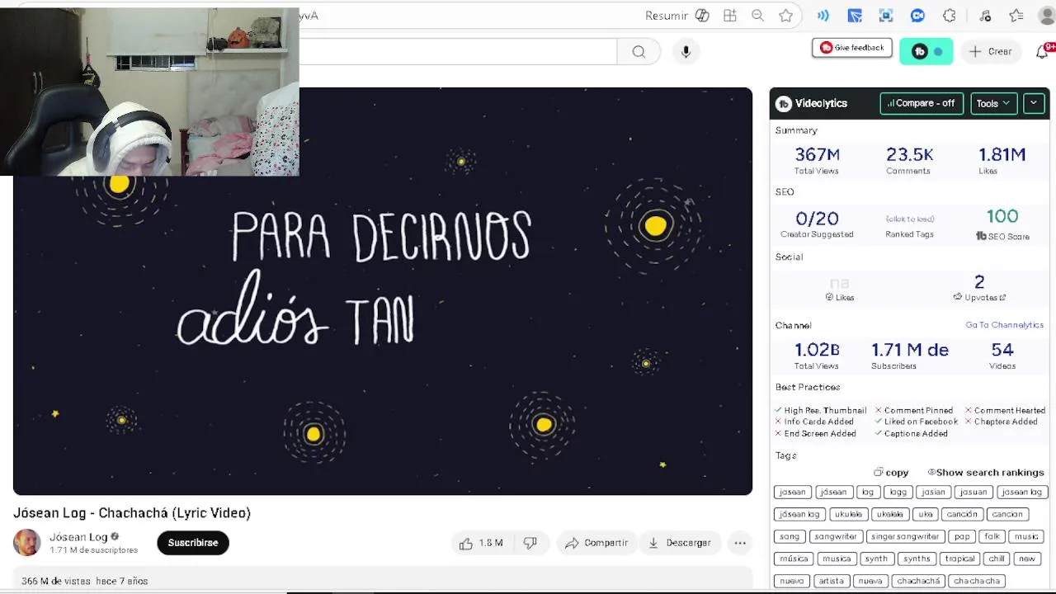The image size is (1056, 594).
Task: Click the video title Jósean Log - Chachachá
Action: pyautogui.click(x=132, y=512)
